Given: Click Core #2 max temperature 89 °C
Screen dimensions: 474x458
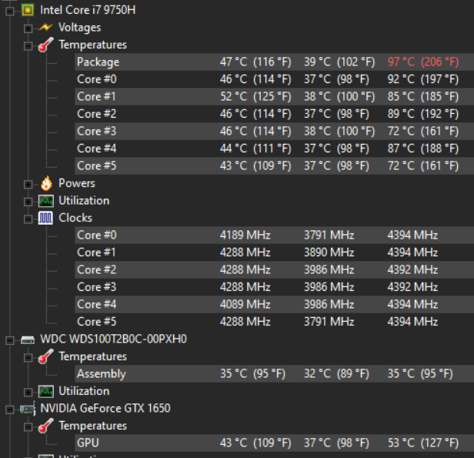Looking at the screenshot, I should click(x=423, y=114).
